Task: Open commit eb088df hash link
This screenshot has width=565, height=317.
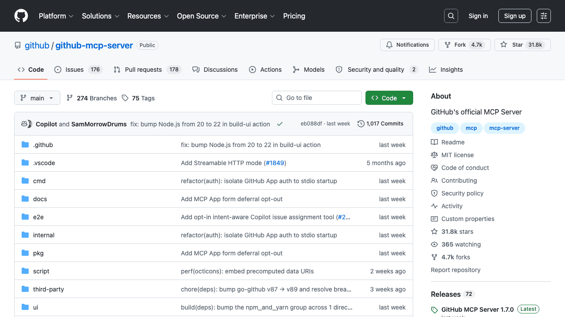Action: tap(311, 124)
